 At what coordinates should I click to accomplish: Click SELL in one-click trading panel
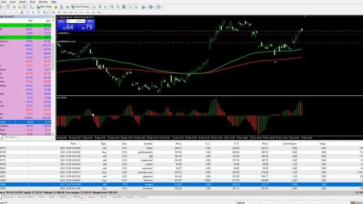(61, 22)
